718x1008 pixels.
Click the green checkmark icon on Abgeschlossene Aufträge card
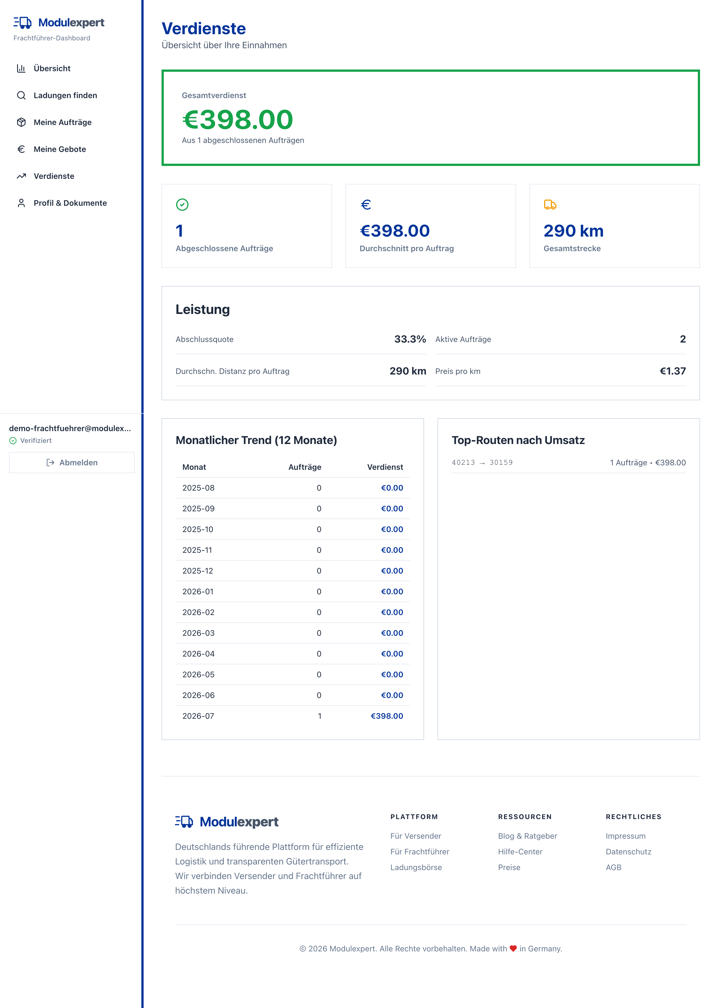tap(182, 205)
